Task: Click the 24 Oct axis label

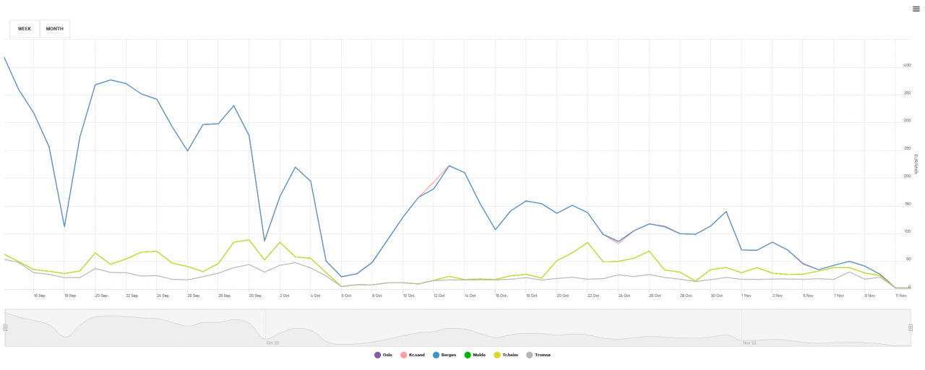Action: pyautogui.click(x=624, y=296)
